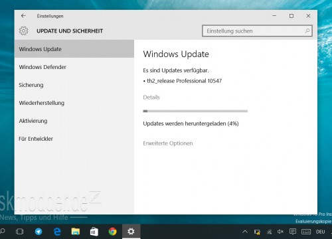Focus the Einstellung suchen search field
The image size is (332, 239).
pyautogui.click(x=257, y=31)
